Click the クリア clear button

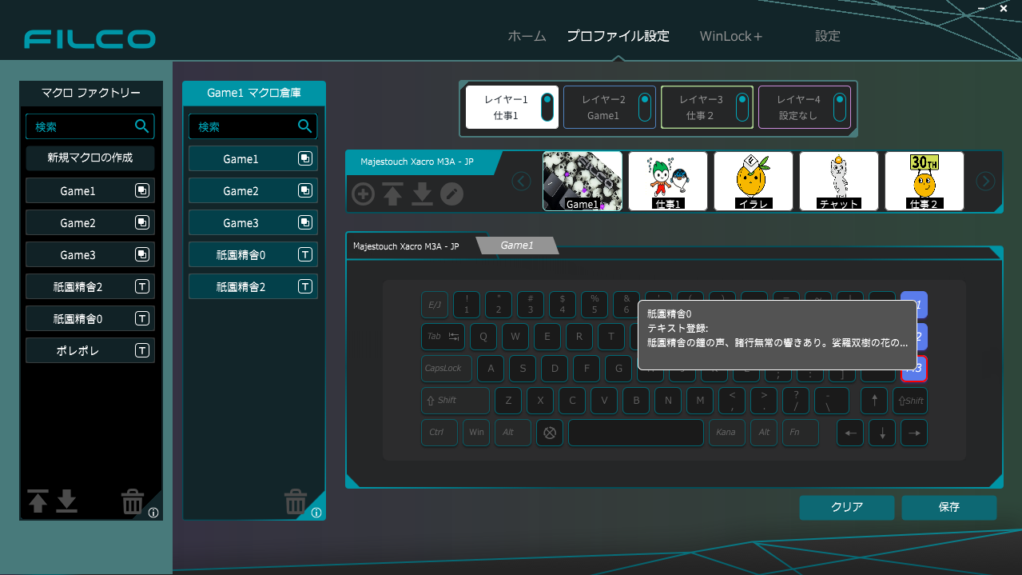coord(846,507)
